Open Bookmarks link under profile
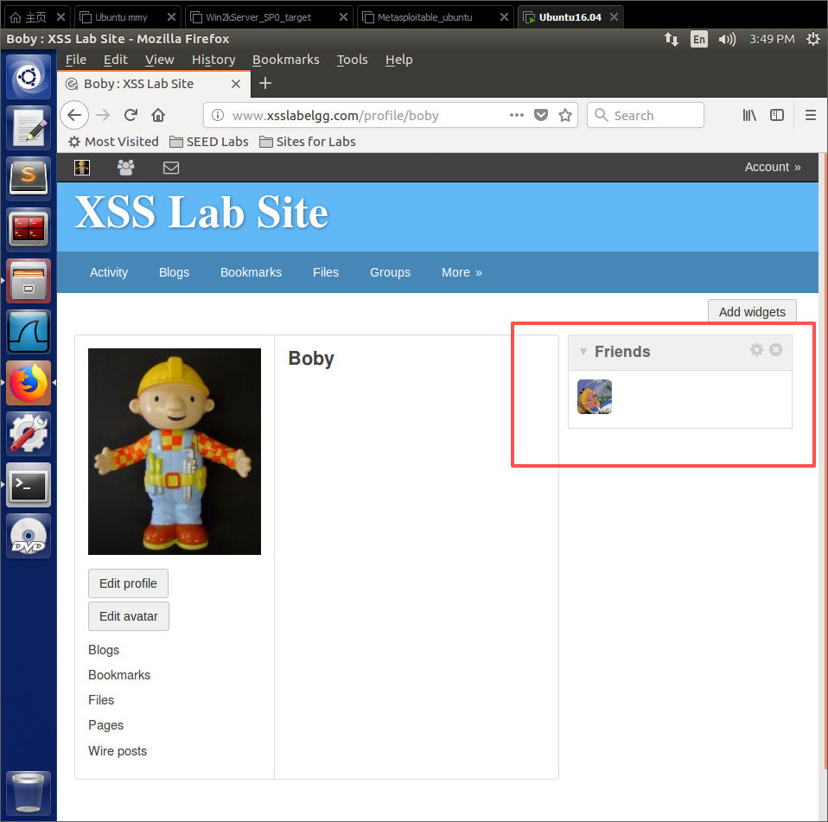Viewport: 828px width, 822px height. (x=119, y=675)
